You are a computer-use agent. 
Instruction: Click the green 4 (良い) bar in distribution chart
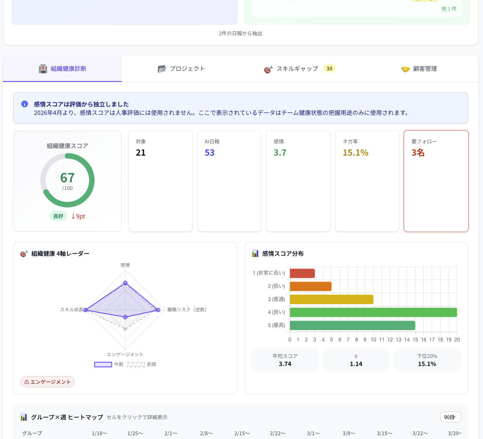point(373,313)
